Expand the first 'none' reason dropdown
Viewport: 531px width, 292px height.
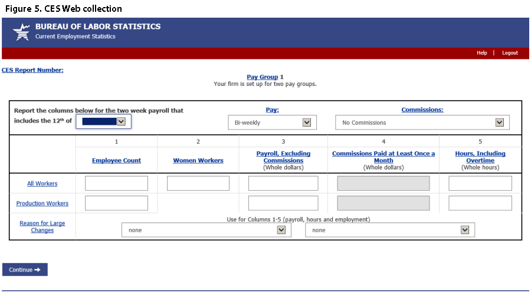pos(206,230)
